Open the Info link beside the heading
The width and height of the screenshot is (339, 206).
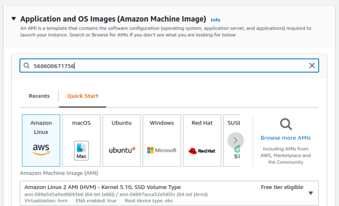pos(216,20)
